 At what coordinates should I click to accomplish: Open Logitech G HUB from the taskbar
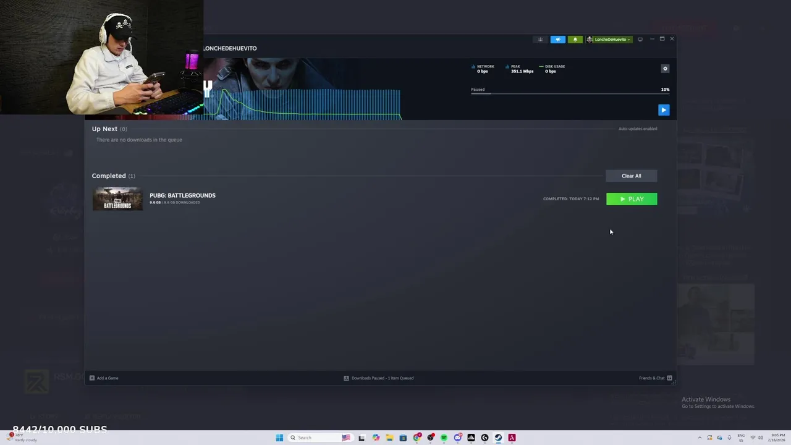(x=484, y=438)
